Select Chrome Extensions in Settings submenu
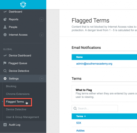 click(18, 94)
